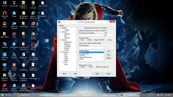
Task: Select the ShareX desktop icon
Action: pyautogui.click(x=5, y=25)
